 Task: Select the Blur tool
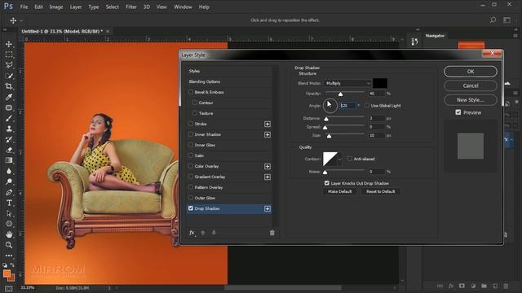point(9,171)
